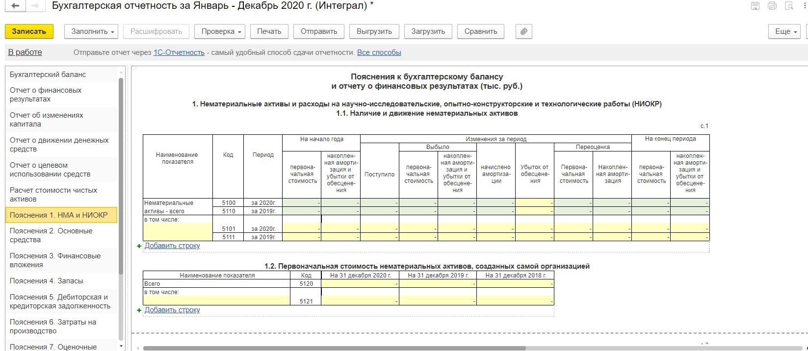Click the section list vertical scrollbar
Image resolution: width=808 pixels, height=351 pixels.
coord(121,175)
